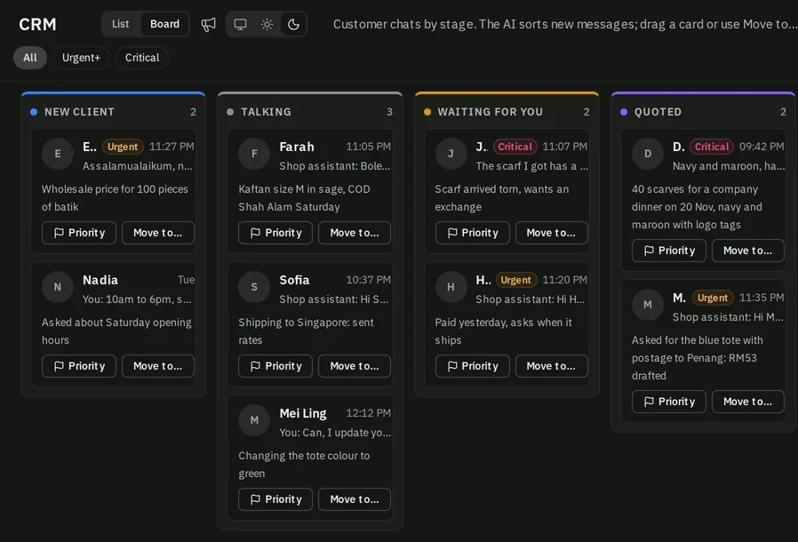Click the purple dot beside QUOTED
The image size is (798, 542).
click(624, 112)
